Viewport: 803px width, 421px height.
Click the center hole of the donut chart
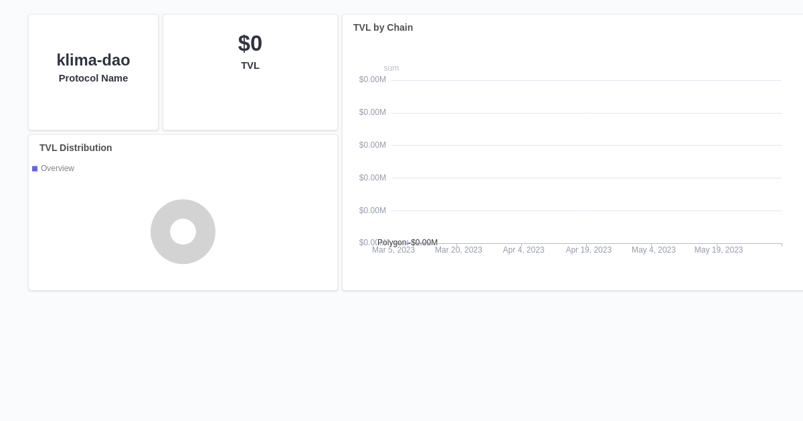[183, 232]
